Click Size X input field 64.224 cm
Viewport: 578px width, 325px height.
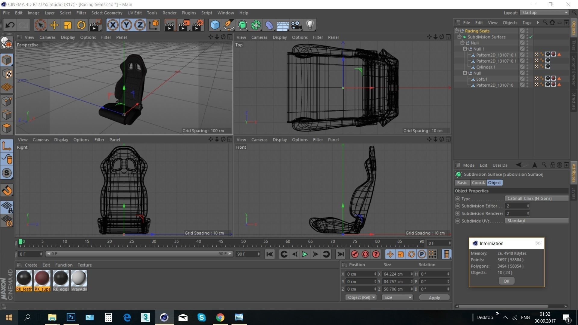point(396,274)
